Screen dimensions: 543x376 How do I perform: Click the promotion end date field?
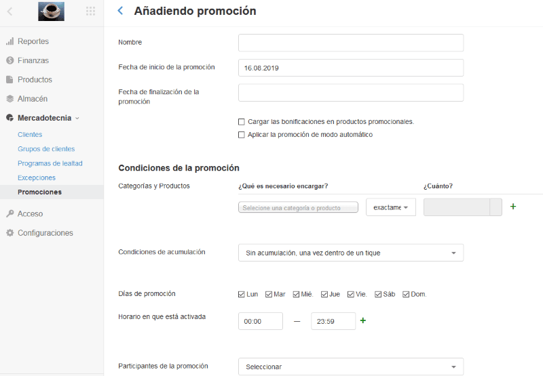[351, 93]
